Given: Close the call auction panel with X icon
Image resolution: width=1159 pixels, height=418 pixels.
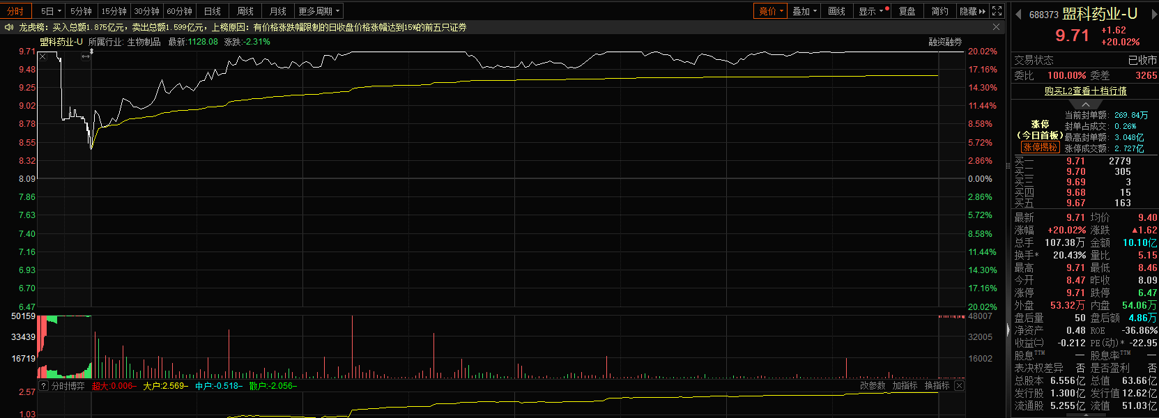Looking at the screenshot, I should tap(43, 56).
